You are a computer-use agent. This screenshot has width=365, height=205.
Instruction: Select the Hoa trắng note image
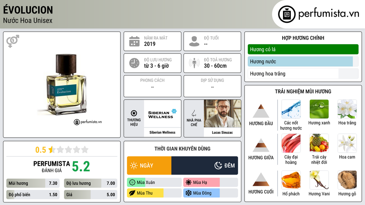click(x=347, y=109)
